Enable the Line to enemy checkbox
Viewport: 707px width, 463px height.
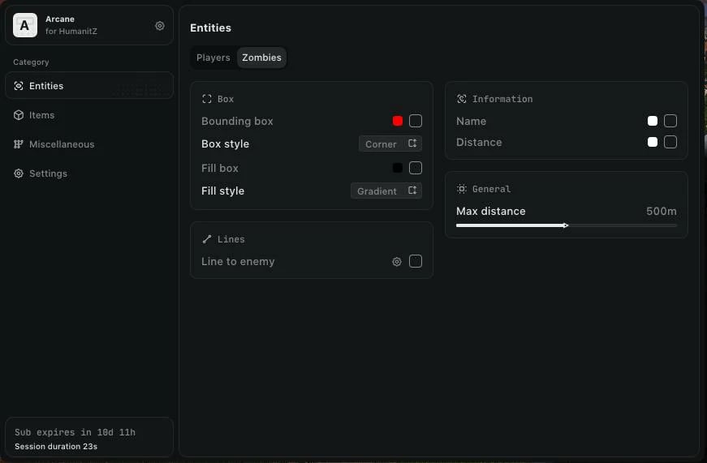[x=416, y=261]
